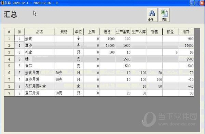Select row header number 2

pos(9,45)
